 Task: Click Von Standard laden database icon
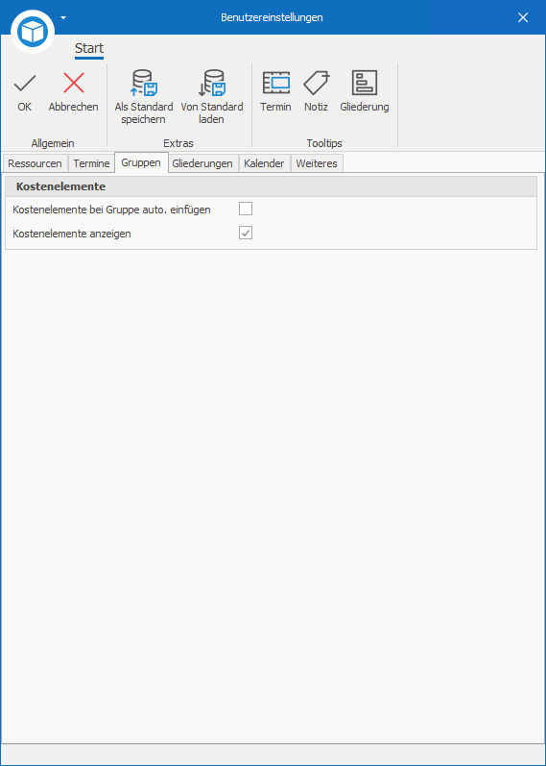[x=212, y=83]
